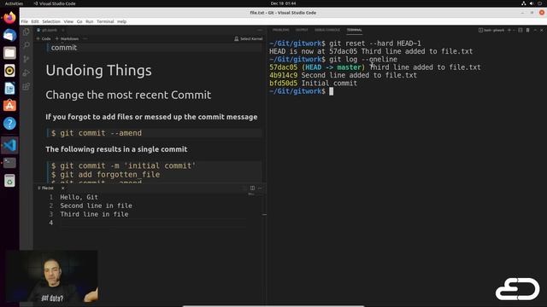
Task: Open the Edit menu
Action: [x=35, y=21]
